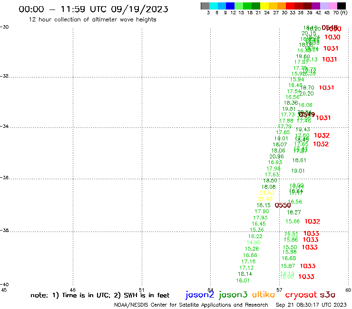The width and height of the screenshot is (352, 309).
Task: Click the purple swatch in the legend
Action: click(316, 6)
